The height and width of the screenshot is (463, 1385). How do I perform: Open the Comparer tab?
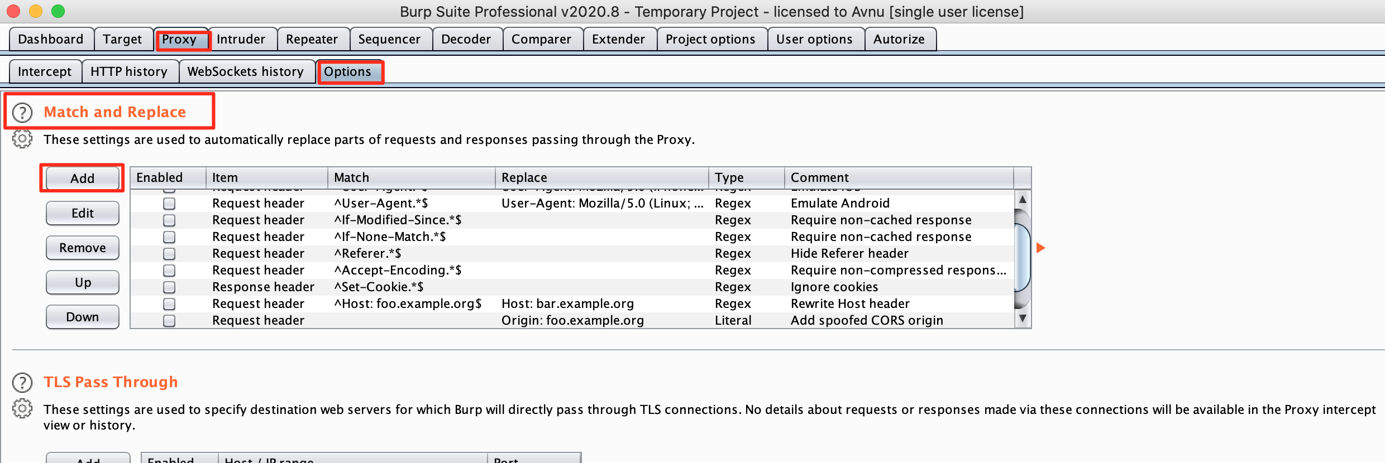(x=542, y=39)
